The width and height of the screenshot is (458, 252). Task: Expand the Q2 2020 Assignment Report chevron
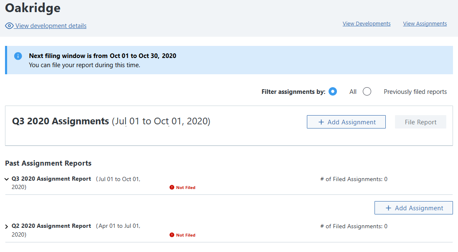7,227
